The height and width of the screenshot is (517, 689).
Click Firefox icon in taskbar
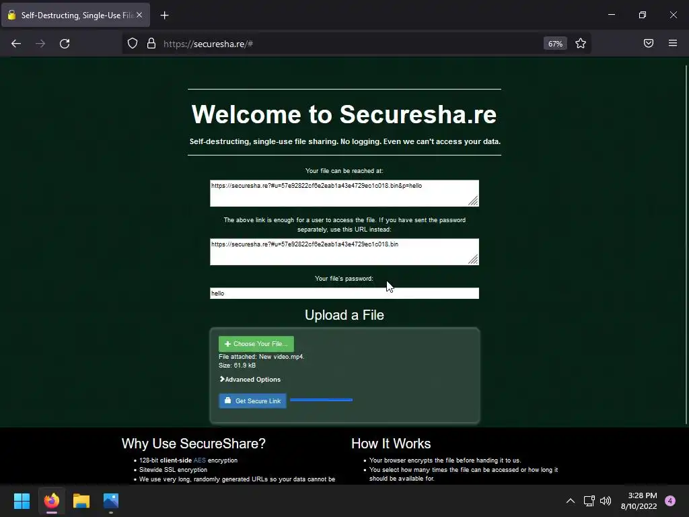click(x=51, y=501)
